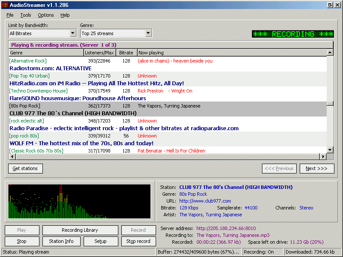Sort by Now playing column header
The width and height of the screenshot is (343, 257).
(232, 53)
